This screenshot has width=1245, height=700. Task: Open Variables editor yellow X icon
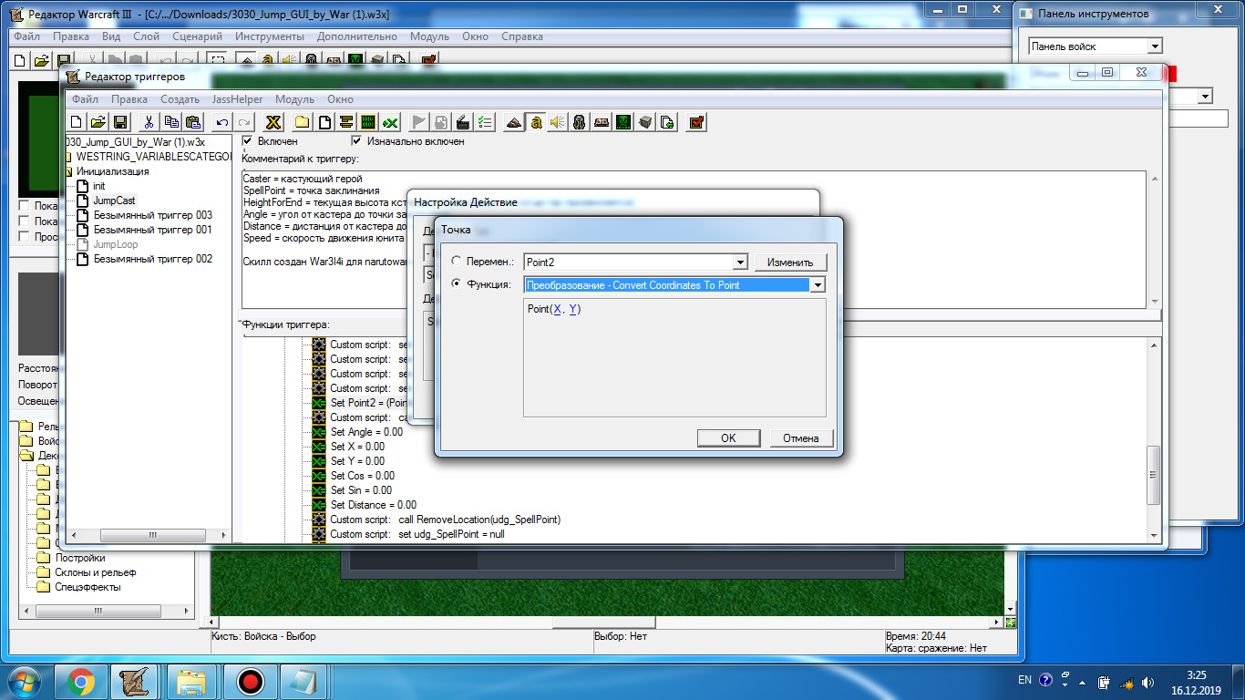272,122
